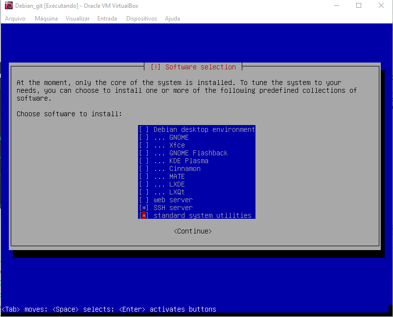
Task: Click the 'Choose software to install:' label
Action: point(69,114)
